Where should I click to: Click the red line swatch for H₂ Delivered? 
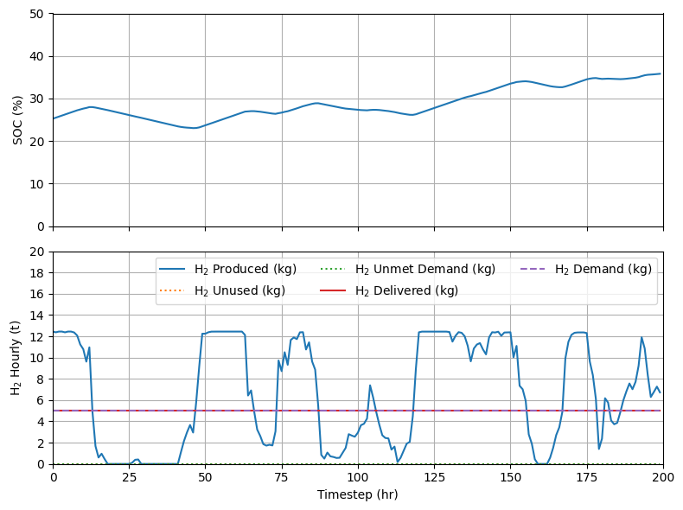336,290
